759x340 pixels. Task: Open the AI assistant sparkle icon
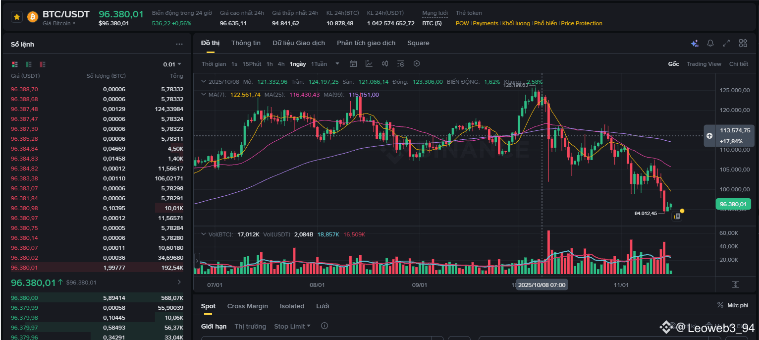695,43
